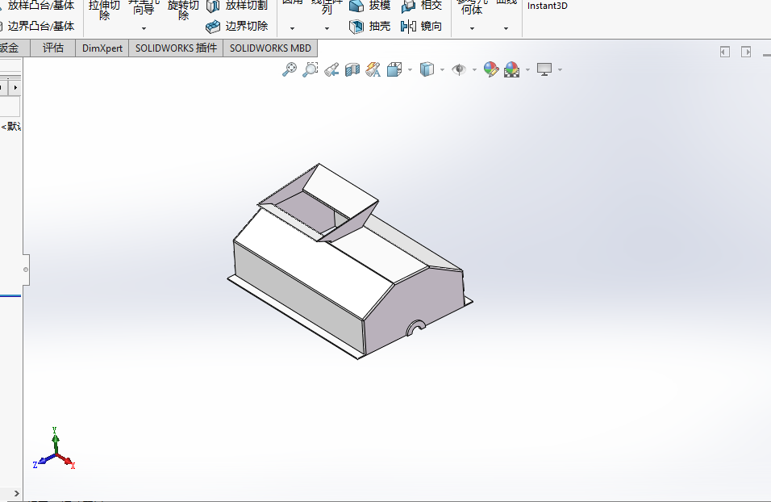Click the 边界凸台/基体 (Boundary Boss) button
Screen dimensions: 771x502
click(37, 26)
